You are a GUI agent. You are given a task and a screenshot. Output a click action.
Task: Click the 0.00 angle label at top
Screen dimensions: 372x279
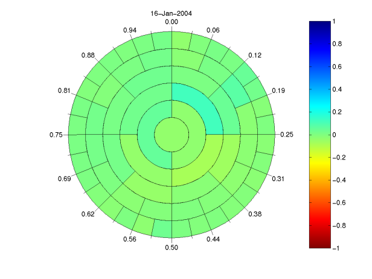pyautogui.click(x=172, y=22)
